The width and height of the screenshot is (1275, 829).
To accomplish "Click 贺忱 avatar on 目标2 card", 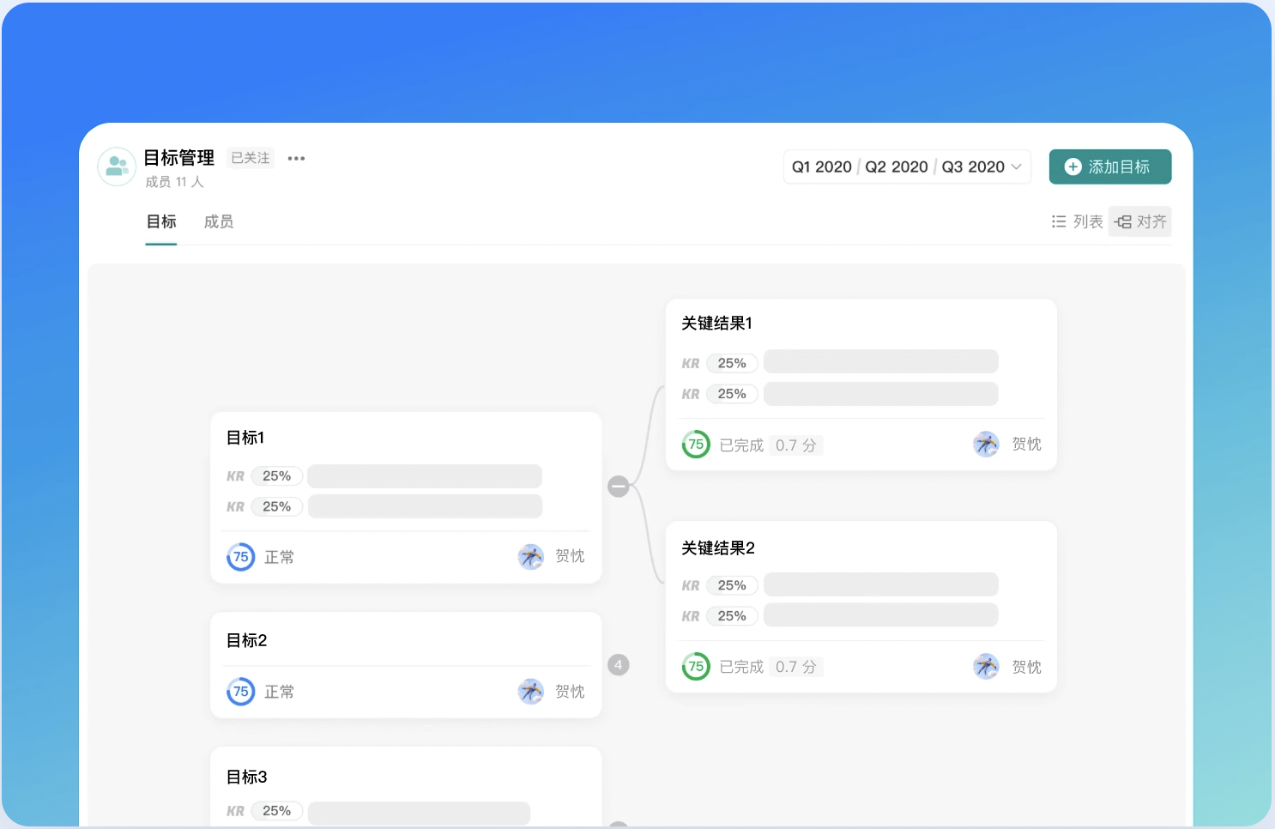I will pyautogui.click(x=531, y=692).
